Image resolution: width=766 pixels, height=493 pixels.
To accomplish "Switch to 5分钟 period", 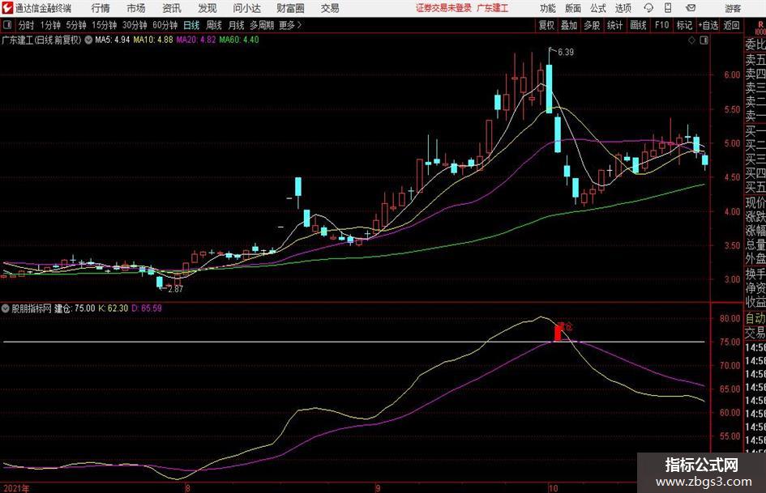I will pyautogui.click(x=75, y=25).
